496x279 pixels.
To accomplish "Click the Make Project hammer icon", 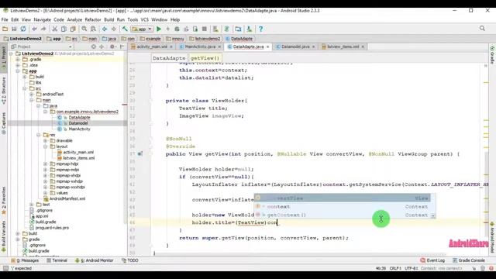I will [125, 29].
